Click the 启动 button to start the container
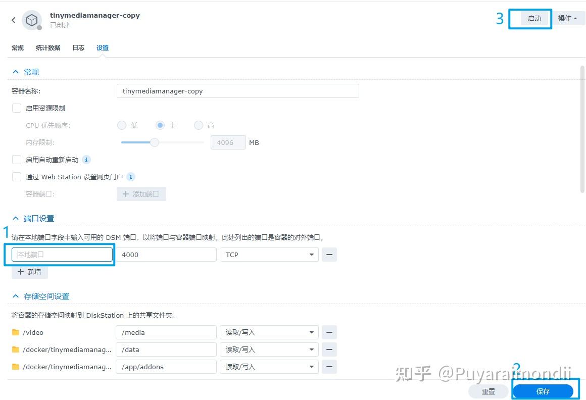The image size is (586, 400). 534,18
